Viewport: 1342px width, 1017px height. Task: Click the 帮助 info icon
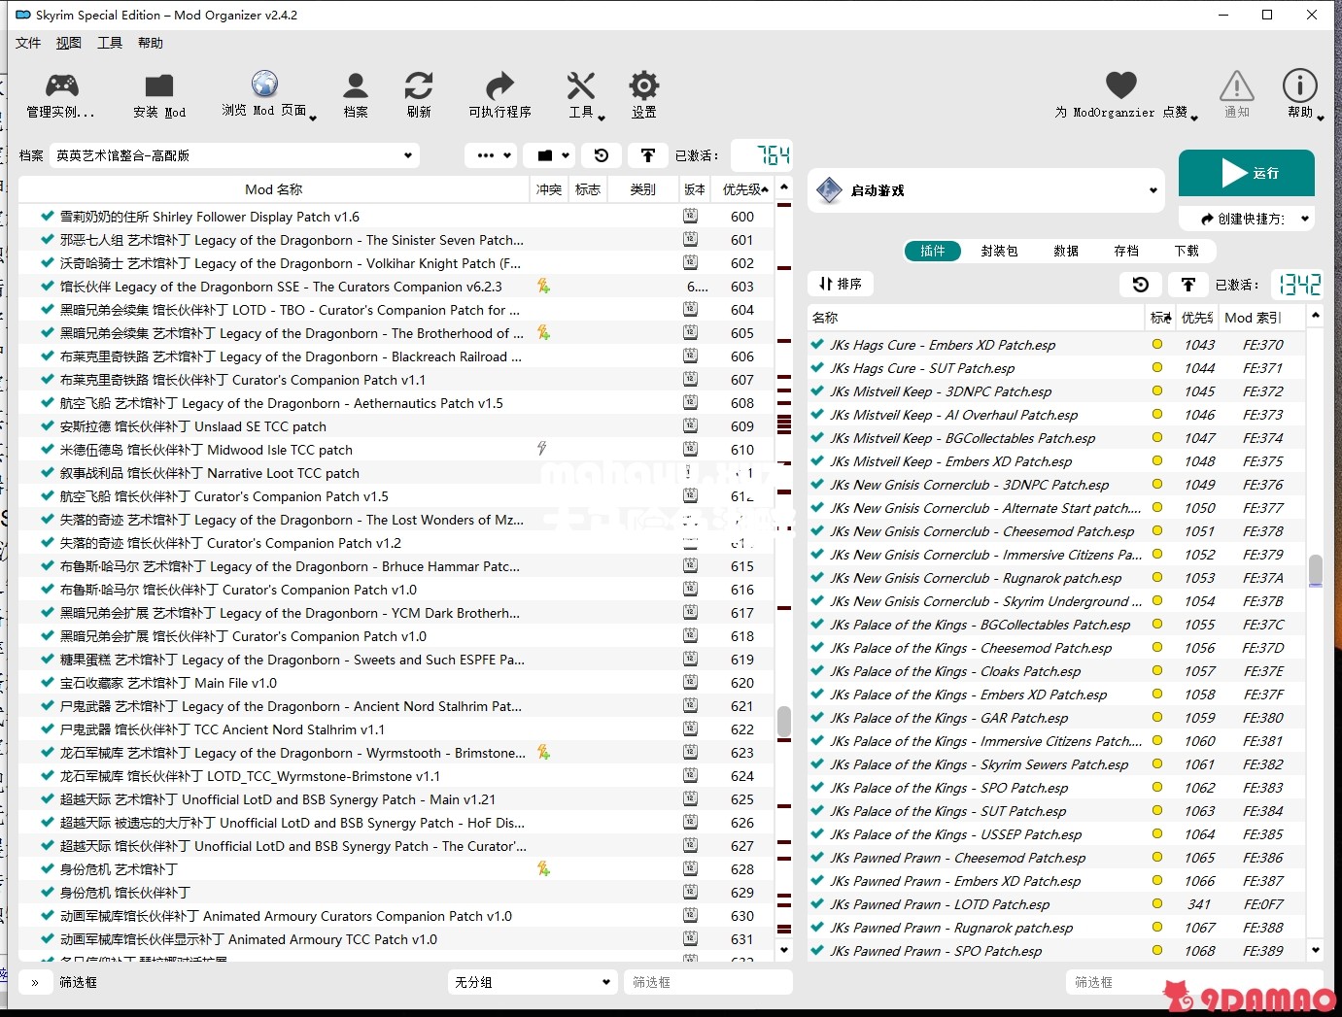(1299, 86)
